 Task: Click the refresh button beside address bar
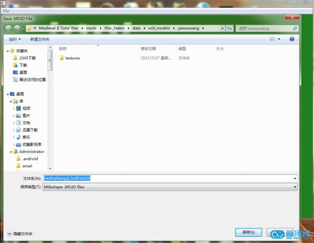[230, 28]
